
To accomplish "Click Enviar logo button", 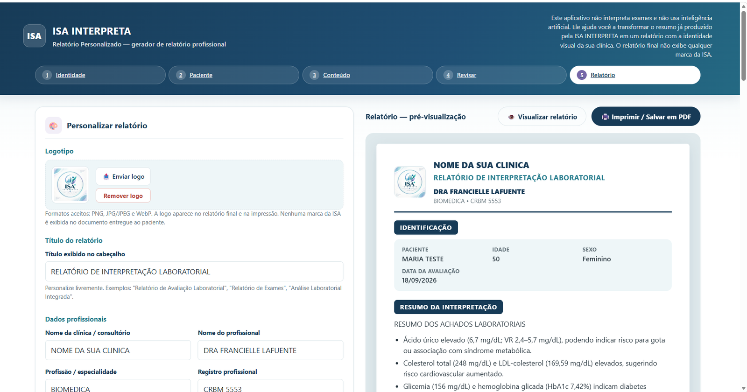I will click(123, 176).
